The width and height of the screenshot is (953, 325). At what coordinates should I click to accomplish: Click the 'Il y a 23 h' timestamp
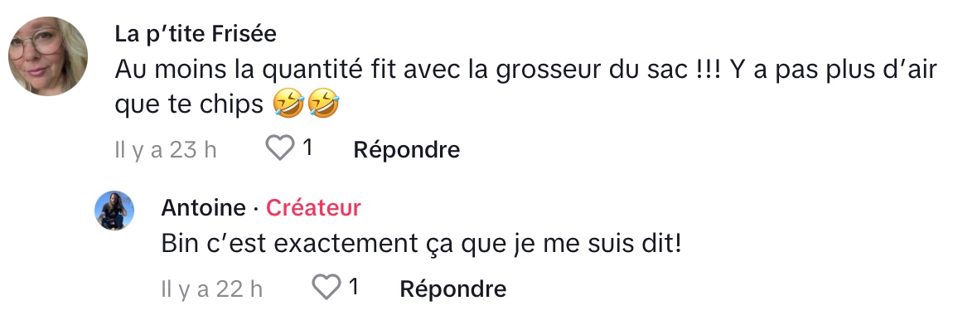pos(166,150)
